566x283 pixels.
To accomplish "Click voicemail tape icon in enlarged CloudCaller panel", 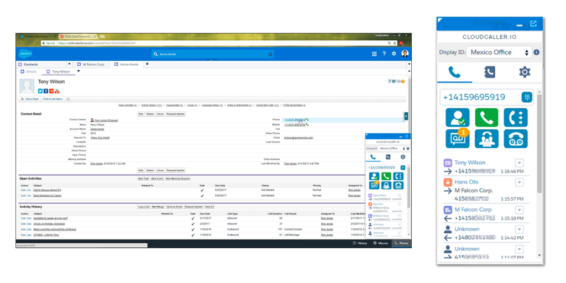I will click(x=516, y=139).
